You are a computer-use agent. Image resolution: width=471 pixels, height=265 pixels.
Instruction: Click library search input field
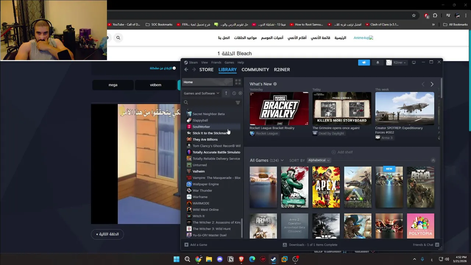coord(209,103)
